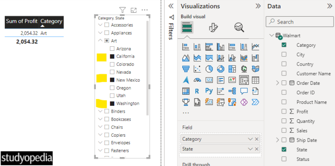Image resolution: width=335 pixels, height=166 pixels.
Task: Choose the line chart visual
Action: (x=255, y=46)
